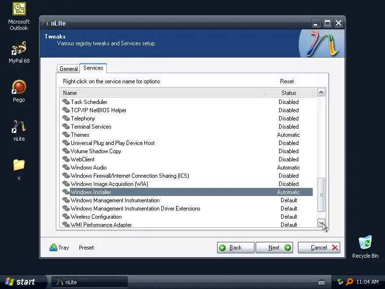
Task: Click the Back button
Action: 235,248
